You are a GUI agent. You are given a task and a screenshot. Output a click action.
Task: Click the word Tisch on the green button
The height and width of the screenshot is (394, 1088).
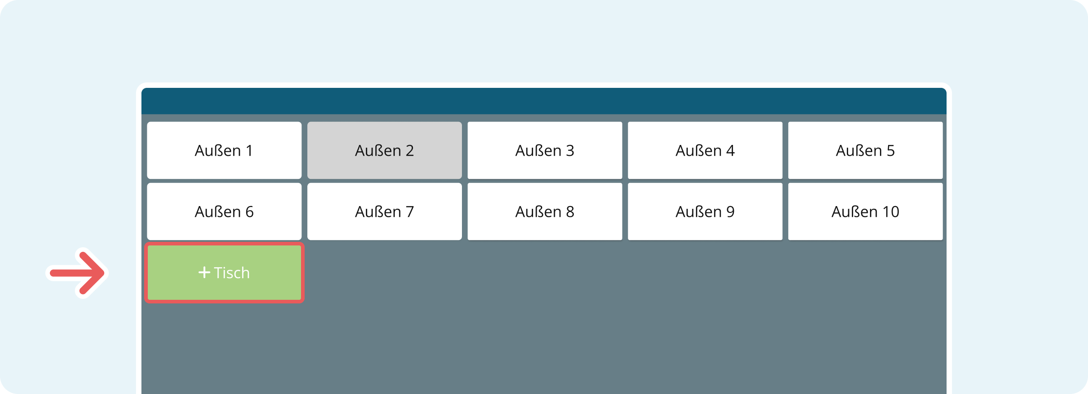point(232,273)
